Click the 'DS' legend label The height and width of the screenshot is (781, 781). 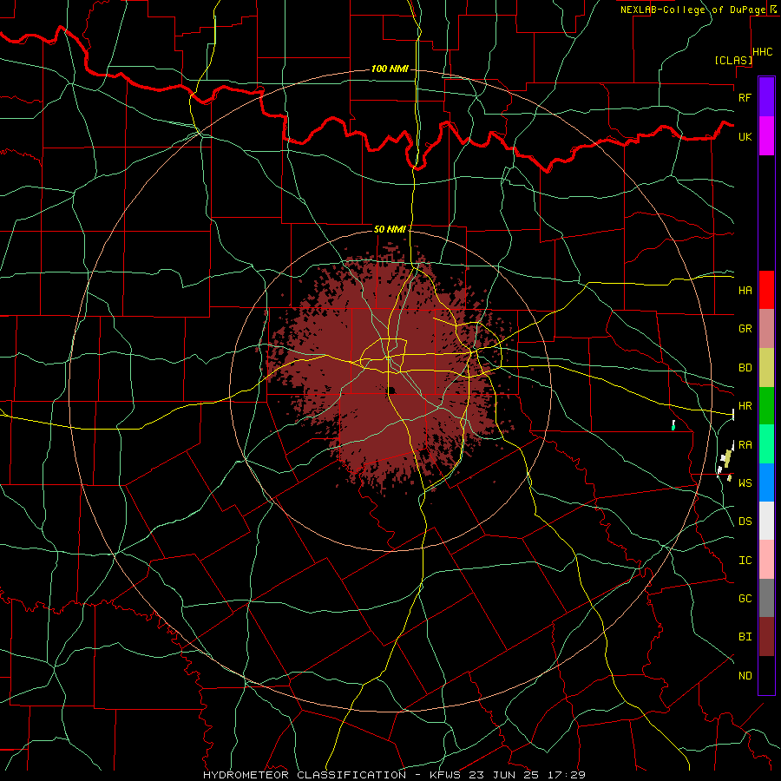point(745,522)
